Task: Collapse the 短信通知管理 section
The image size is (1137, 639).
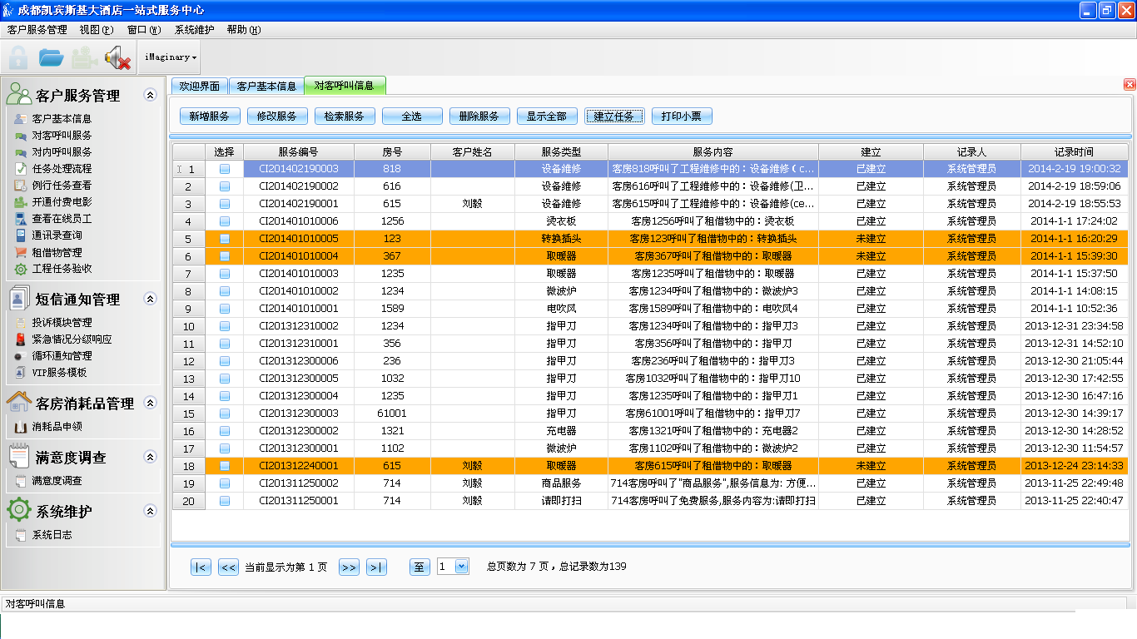Action: coord(150,299)
